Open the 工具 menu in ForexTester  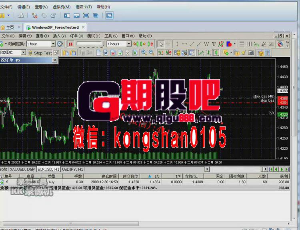pos(111,36)
